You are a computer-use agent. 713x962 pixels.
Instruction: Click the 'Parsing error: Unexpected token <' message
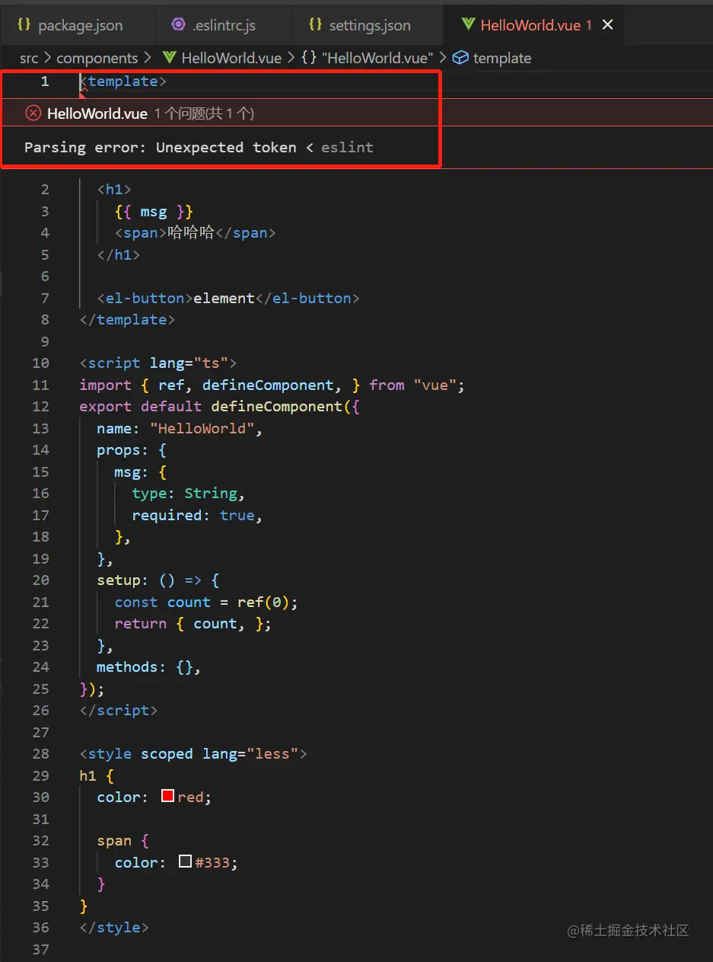click(169, 148)
